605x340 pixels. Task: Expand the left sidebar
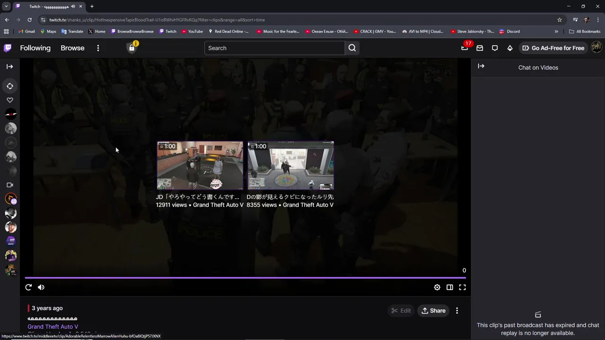point(9,67)
